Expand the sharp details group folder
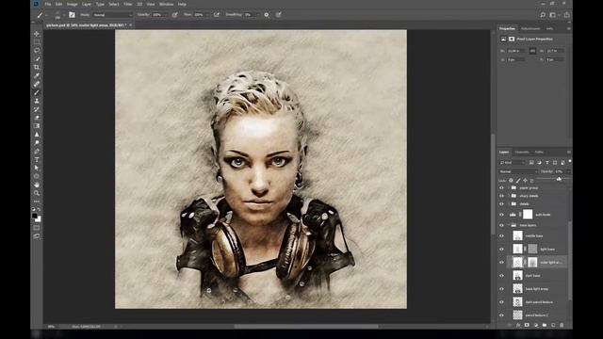This screenshot has width=603, height=339. pyautogui.click(x=509, y=196)
